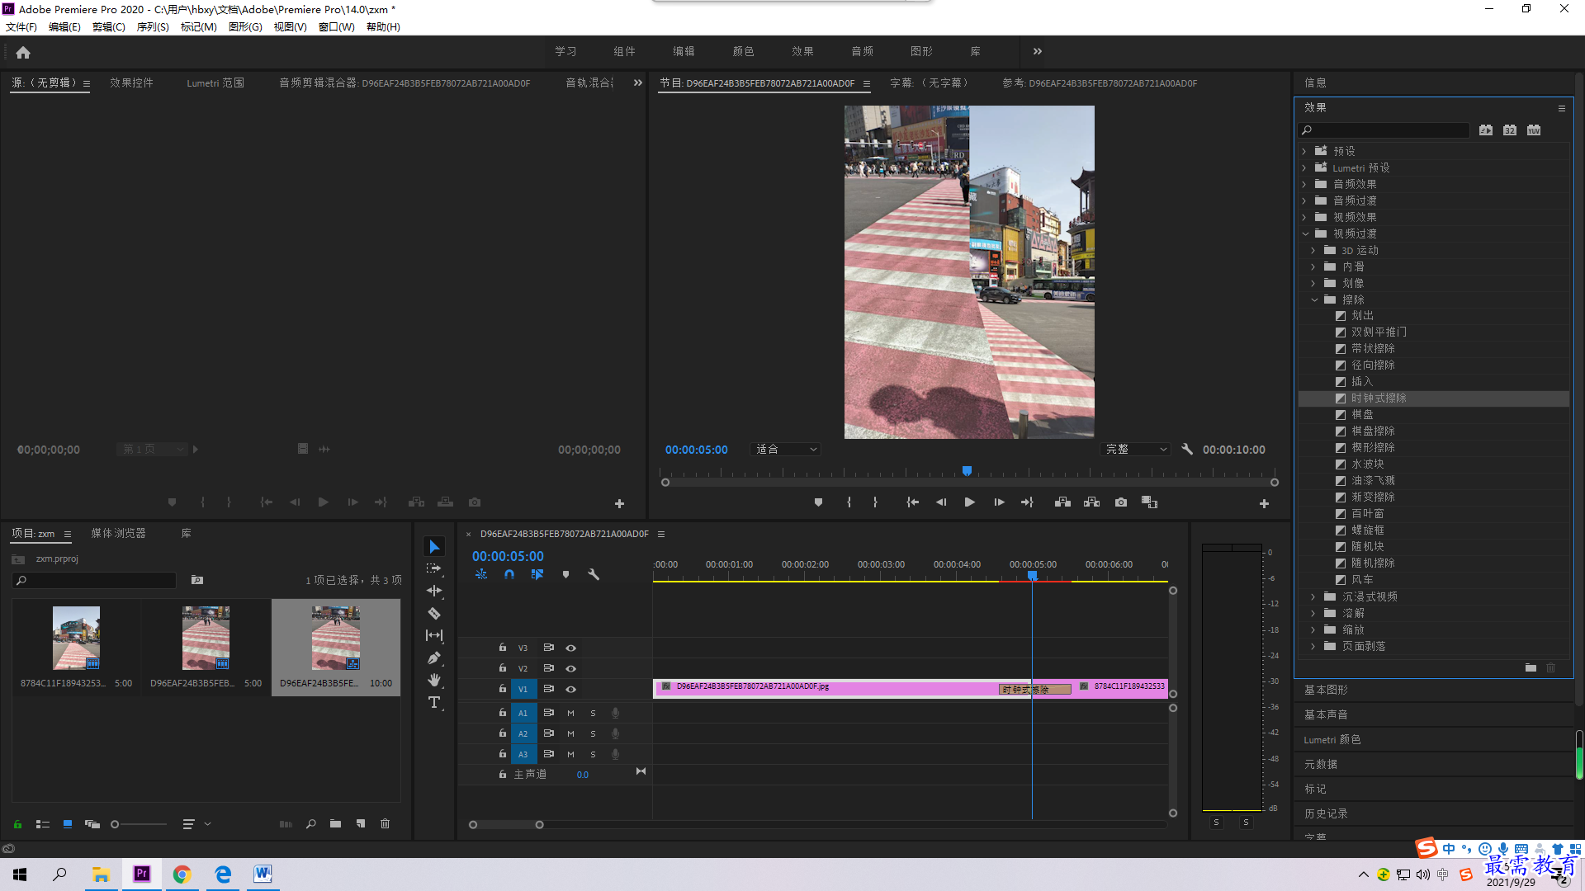
Task: Toggle V1 track output eye
Action: pos(570,689)
